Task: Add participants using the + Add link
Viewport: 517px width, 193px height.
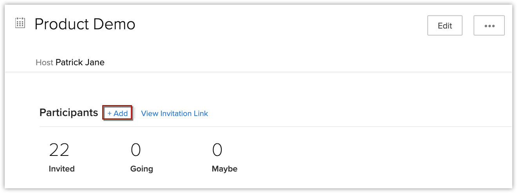Action: point(117,113)
